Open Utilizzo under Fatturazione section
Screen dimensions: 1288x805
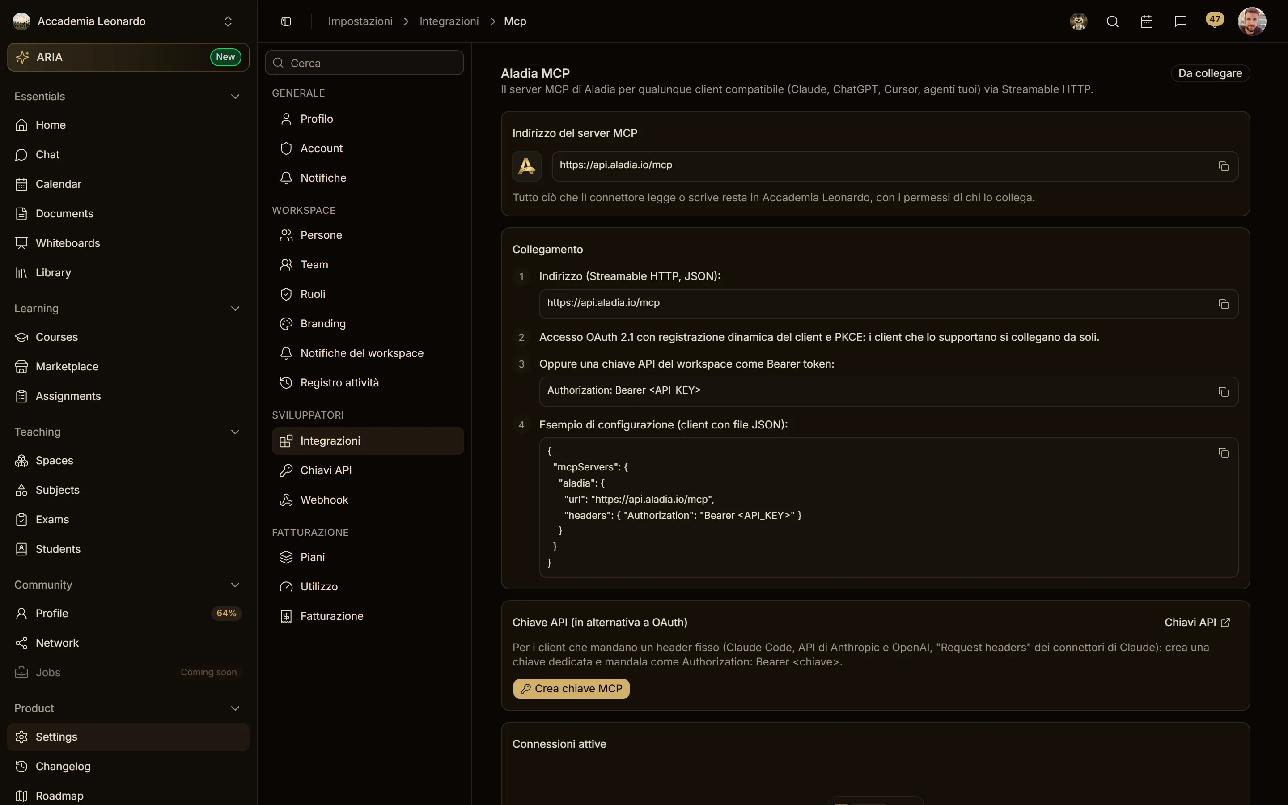(368, 586)
